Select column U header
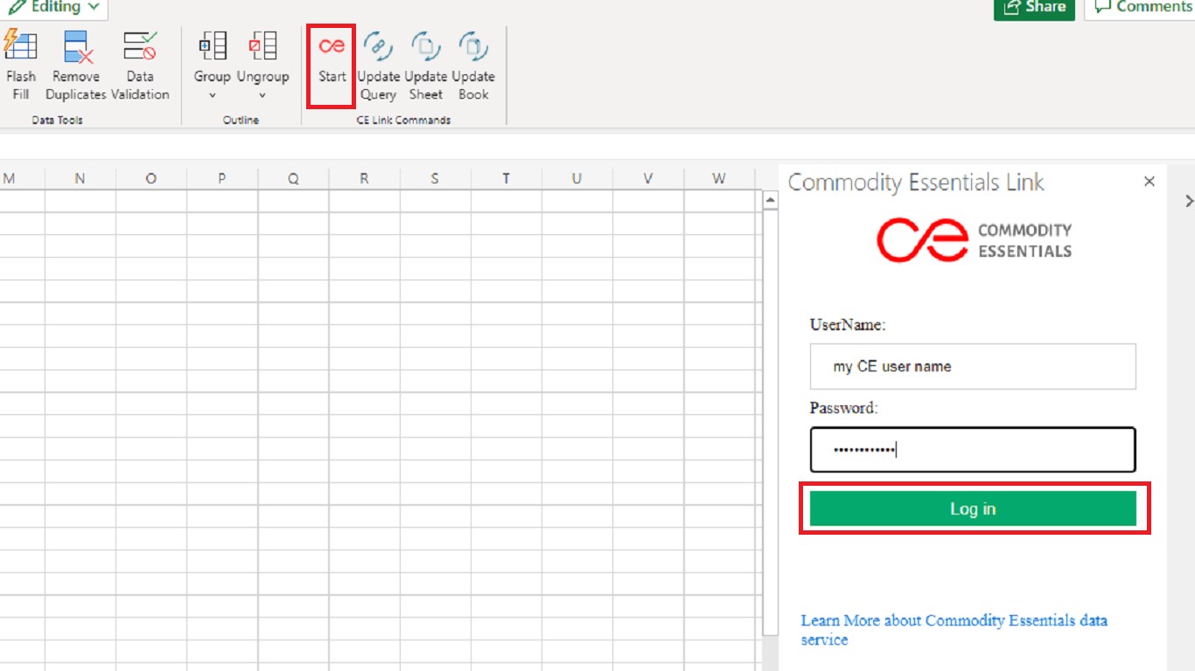 577,178
